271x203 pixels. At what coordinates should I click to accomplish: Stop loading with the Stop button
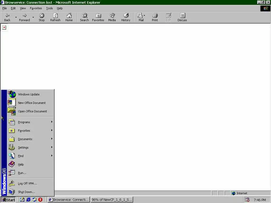pyautogui.click(x=42, y=17)
